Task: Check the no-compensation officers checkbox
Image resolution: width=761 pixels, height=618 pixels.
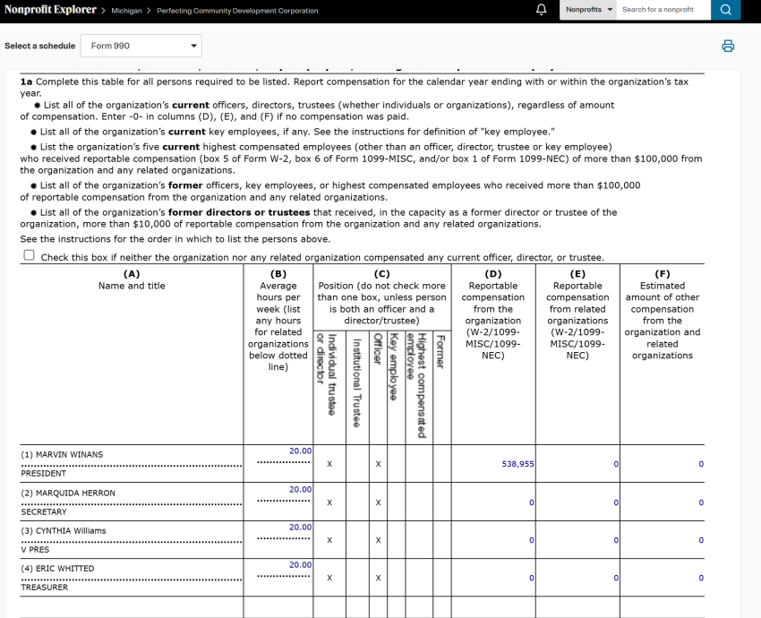Action: pyautogui.click(x=30, y=255)
